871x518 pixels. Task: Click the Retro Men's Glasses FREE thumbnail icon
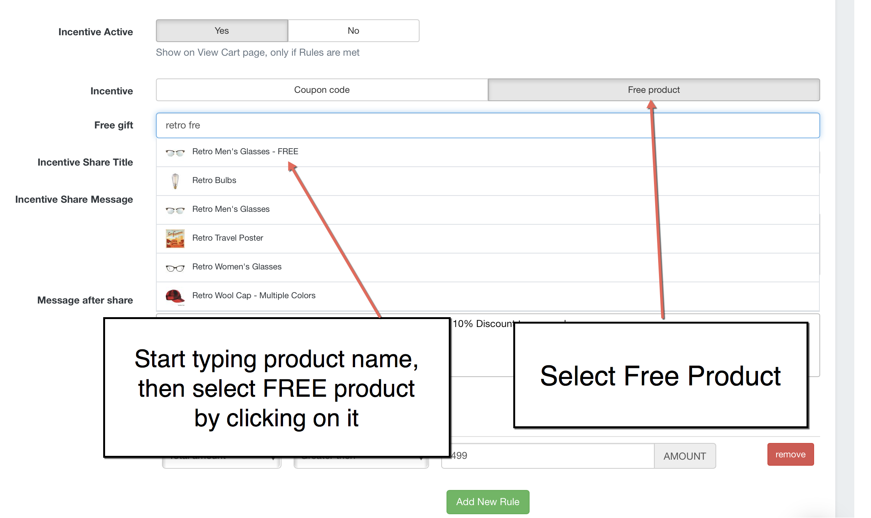click(175, 153)
